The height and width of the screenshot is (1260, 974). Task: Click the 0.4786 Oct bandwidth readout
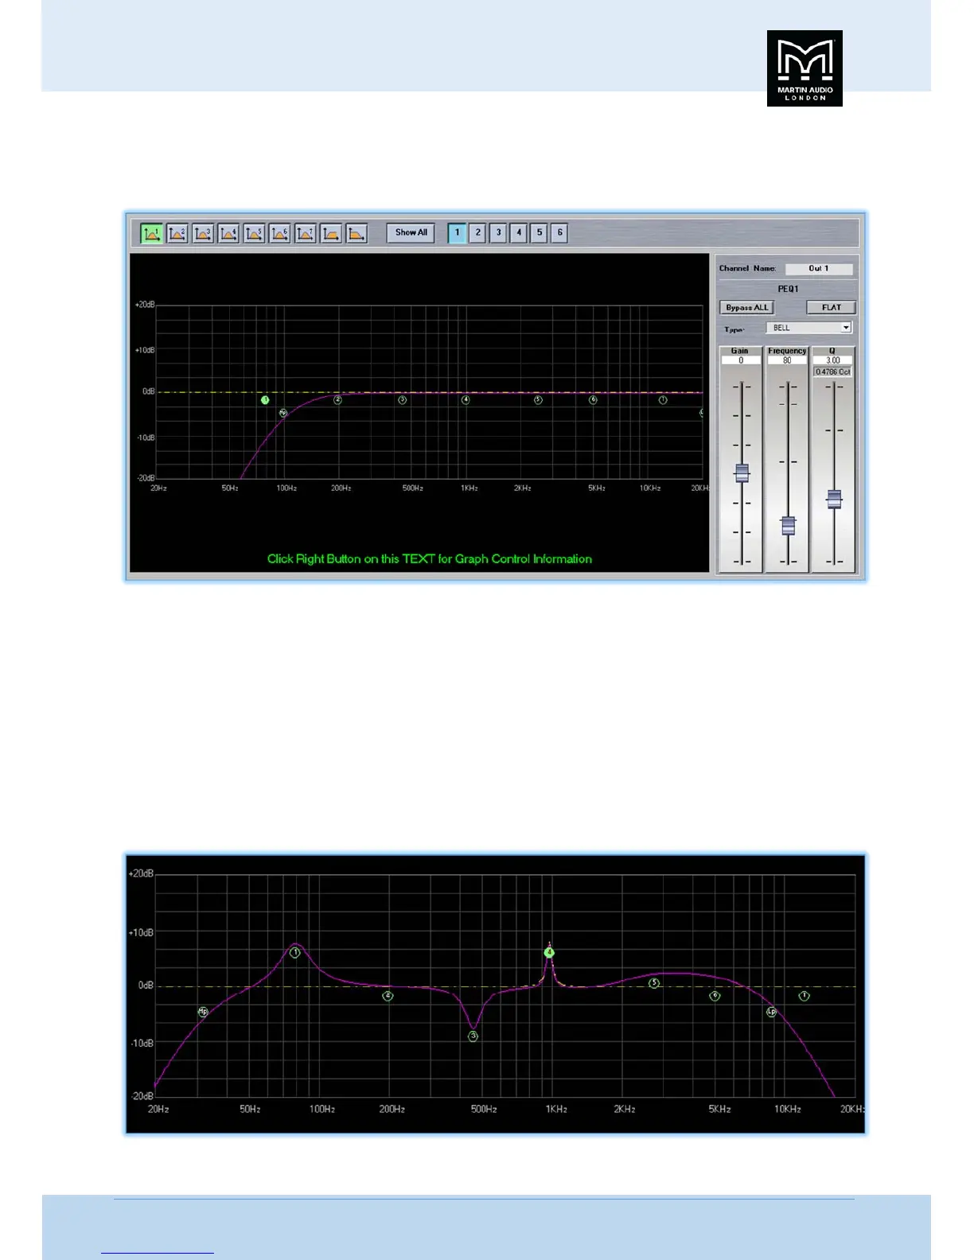(x=833, y=372)
